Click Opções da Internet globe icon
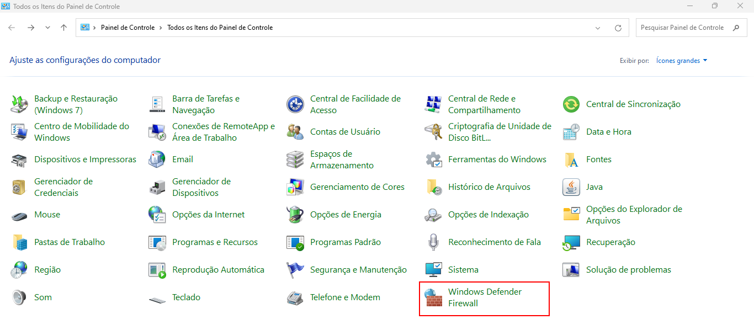The width and height of the screenshot is (754, 330). tap(157, 215)
